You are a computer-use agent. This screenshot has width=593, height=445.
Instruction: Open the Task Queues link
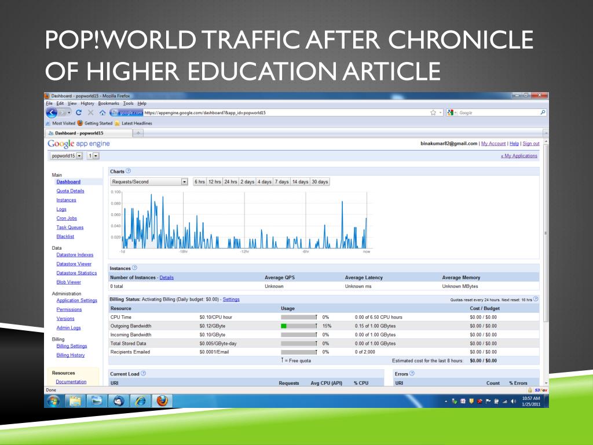coord(70,227)
